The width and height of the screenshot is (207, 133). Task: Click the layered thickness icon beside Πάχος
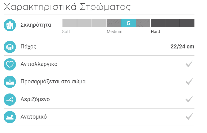tap(10, 47)
